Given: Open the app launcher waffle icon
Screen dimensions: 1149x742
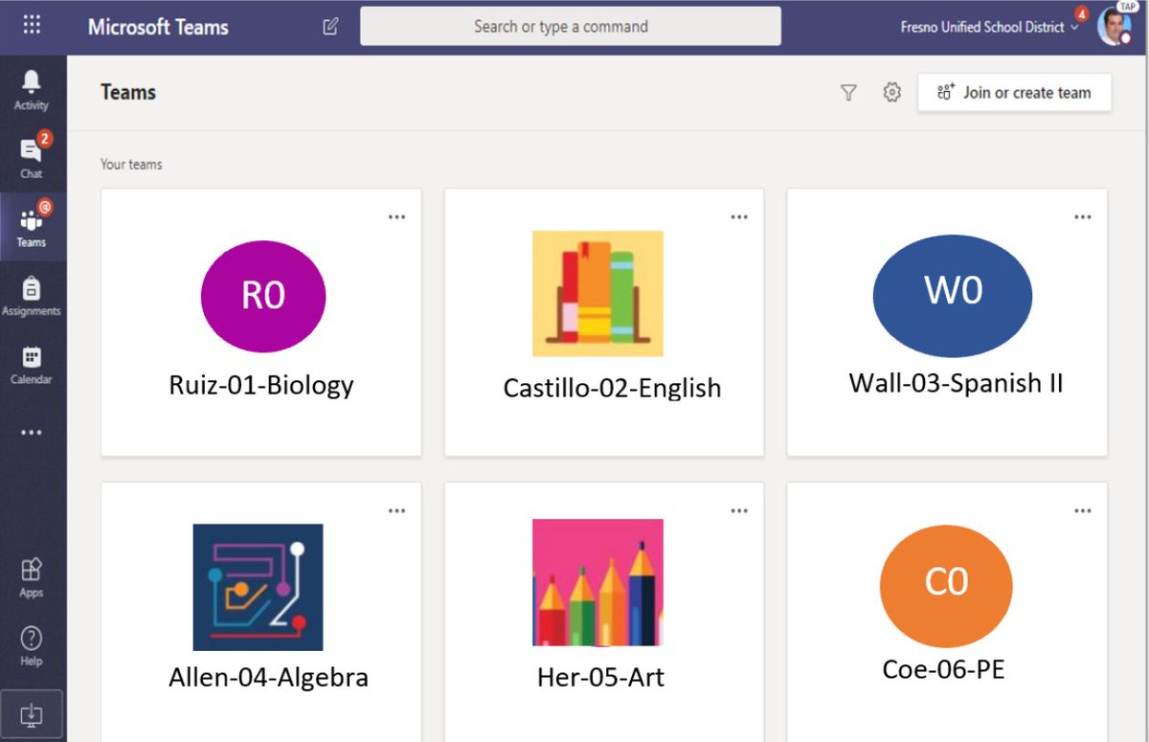Looking at the screenshot, I should 32,26.
